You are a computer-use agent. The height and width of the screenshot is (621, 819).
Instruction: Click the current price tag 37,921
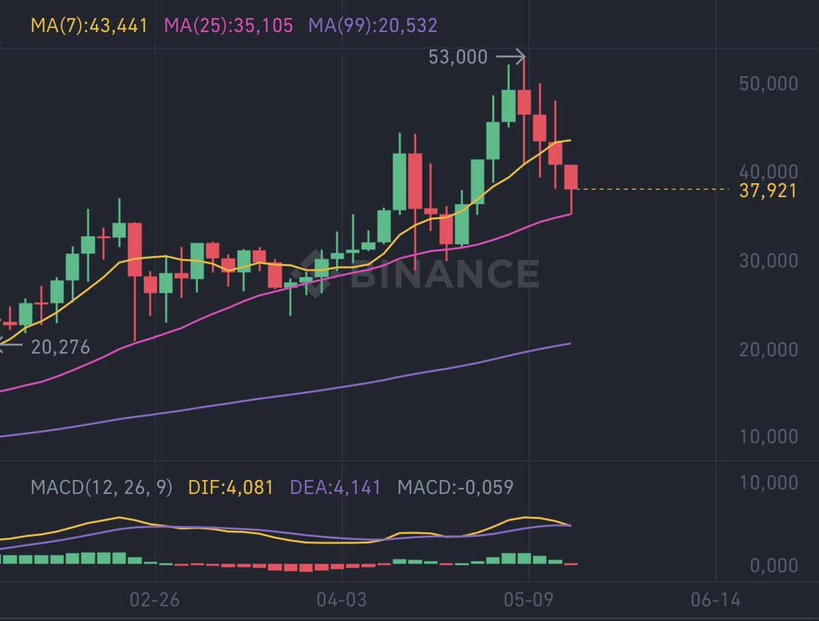768,191
